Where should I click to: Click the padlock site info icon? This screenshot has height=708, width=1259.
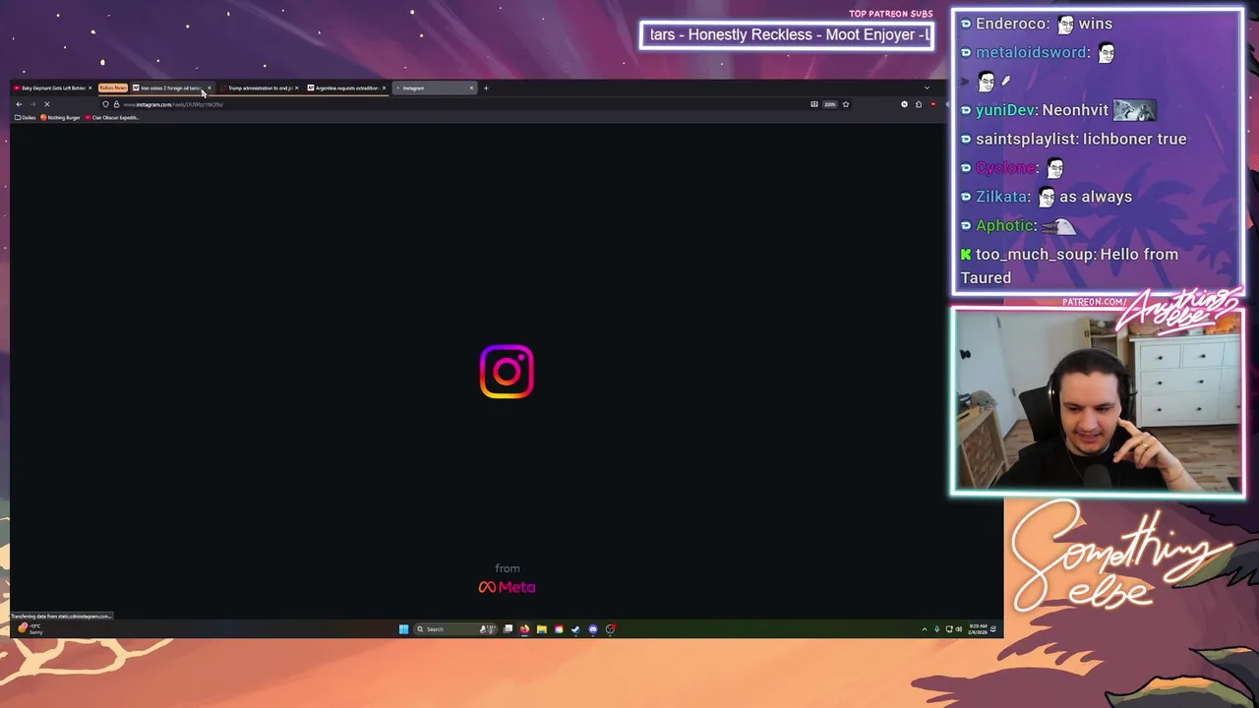pos(116,104)
